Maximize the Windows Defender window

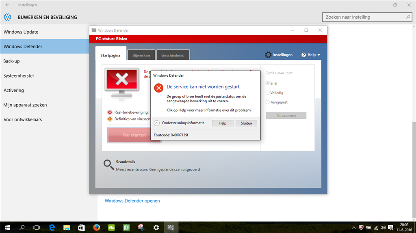coord(306,30)
